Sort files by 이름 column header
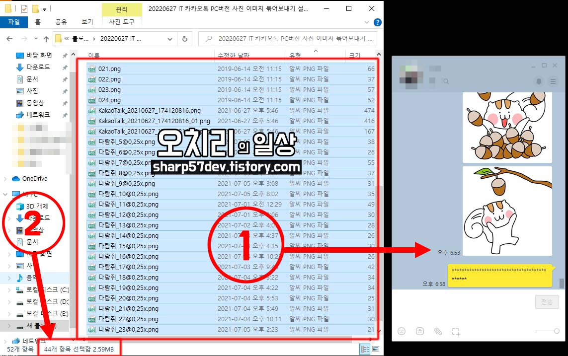The height and width of the screenshot is (356, 568). click(94, 55)
